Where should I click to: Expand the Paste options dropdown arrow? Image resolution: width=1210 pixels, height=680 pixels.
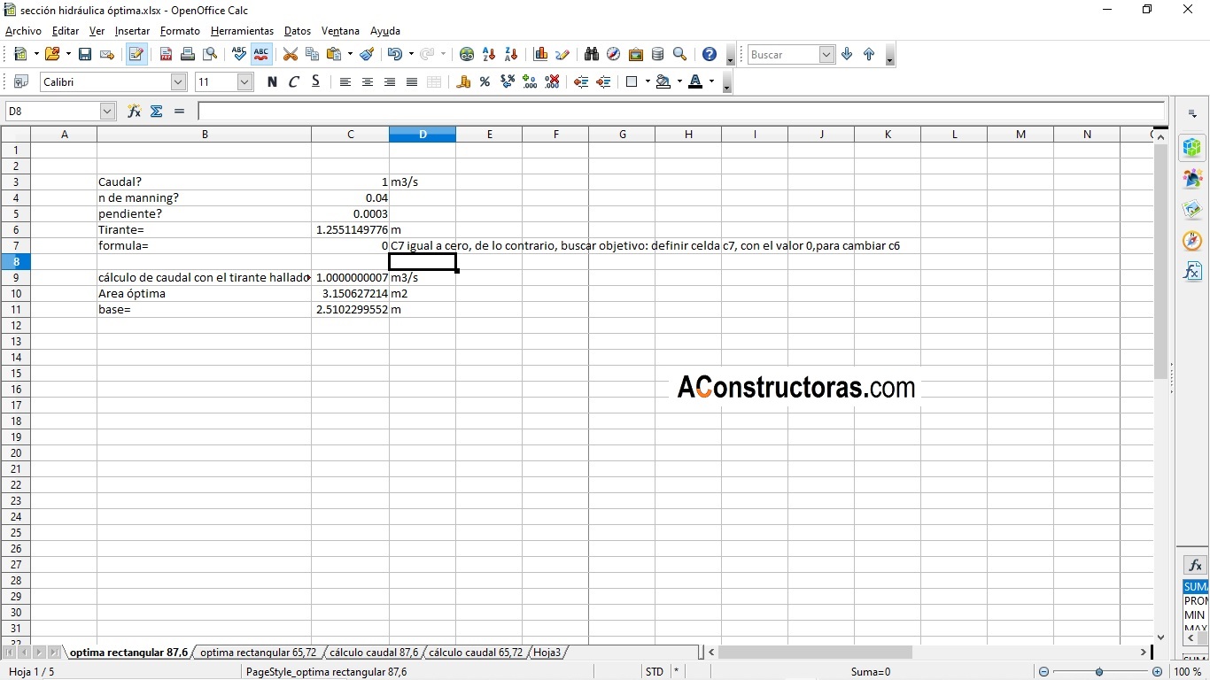[x=350, y=54]
